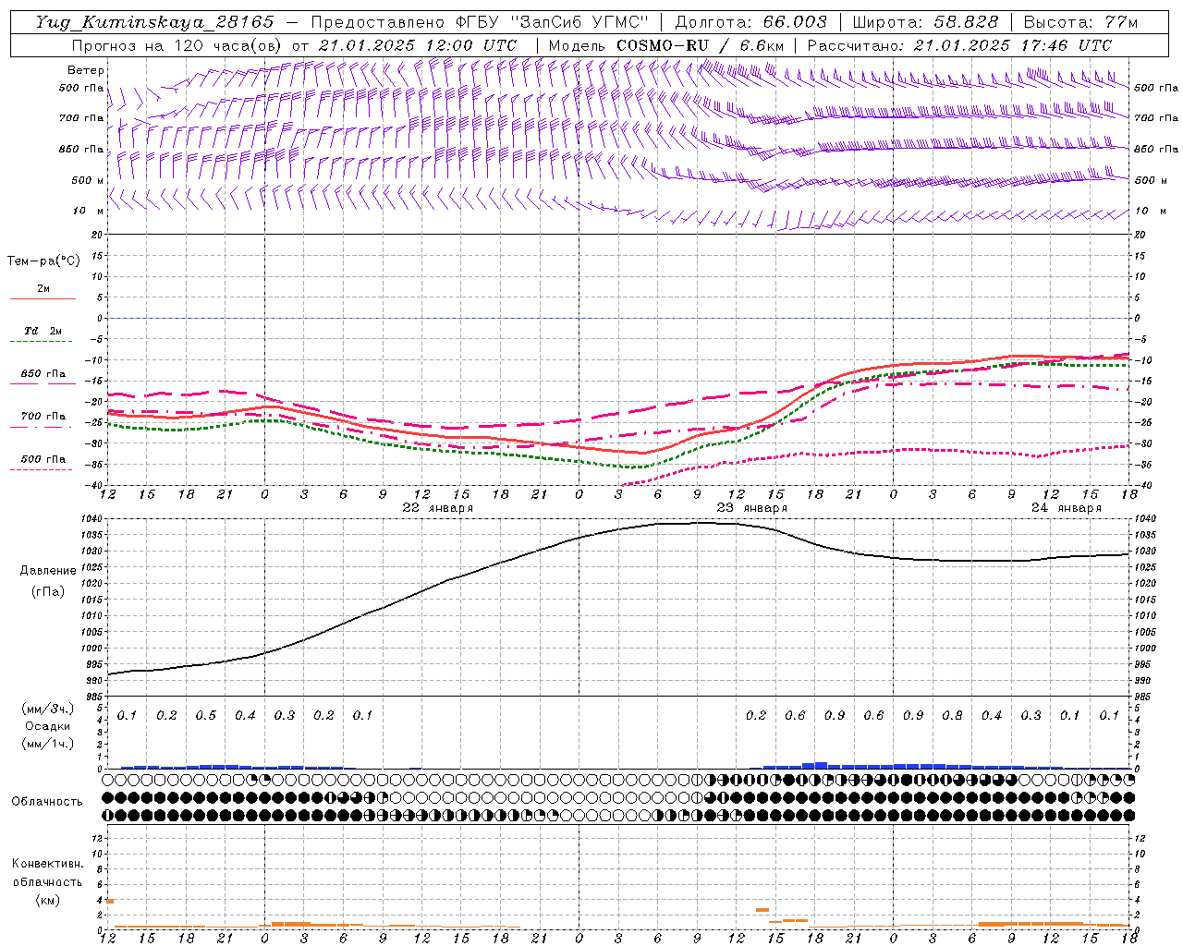Click "Прогноз на 120 часа(ов)" forecast text
This screenshot has height=946, width=1183.
coord(177,45)
